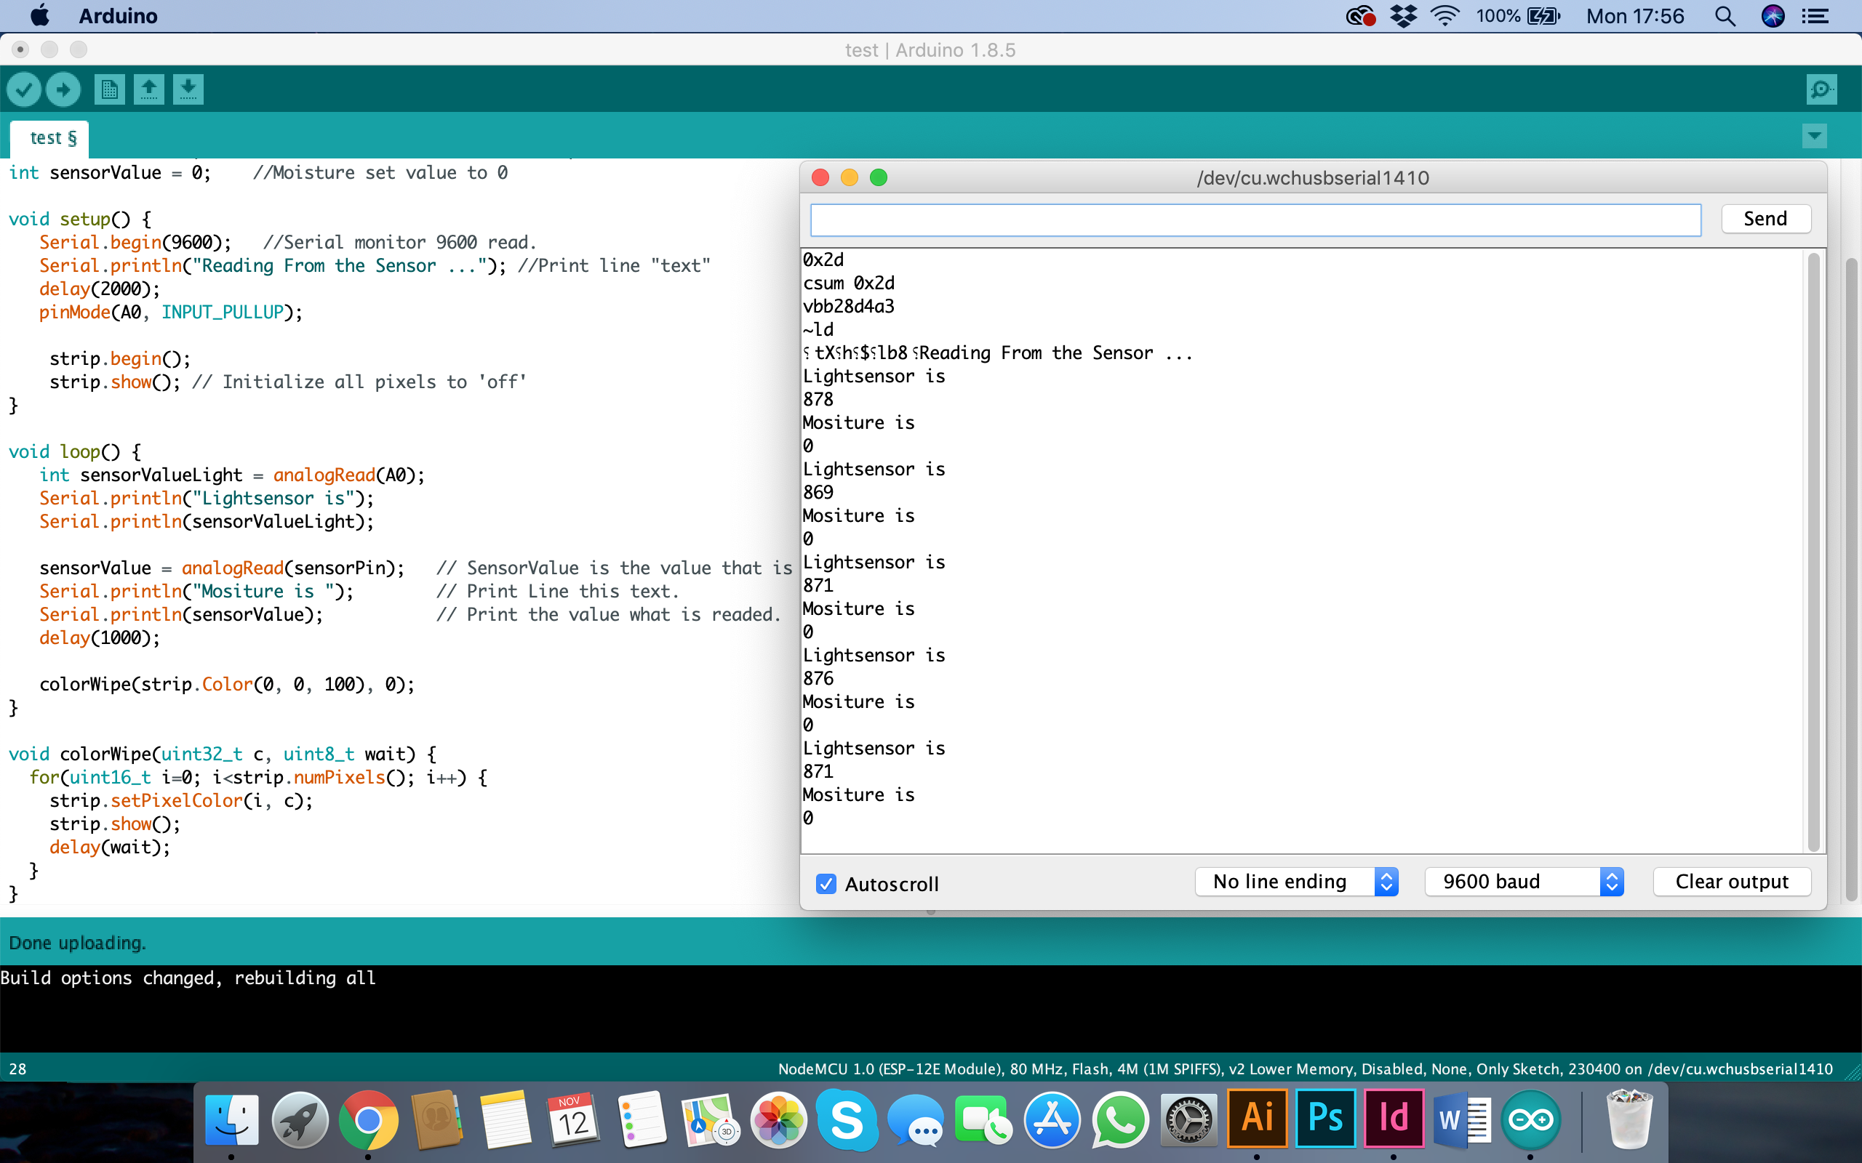
Task: Expand the tab options arrow menu
Action: (x=1813, y=136)
